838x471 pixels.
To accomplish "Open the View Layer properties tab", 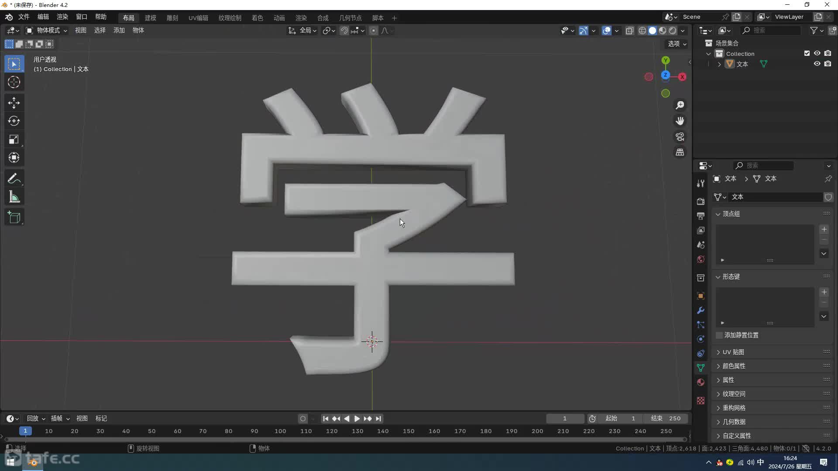I will coord(701,230).
